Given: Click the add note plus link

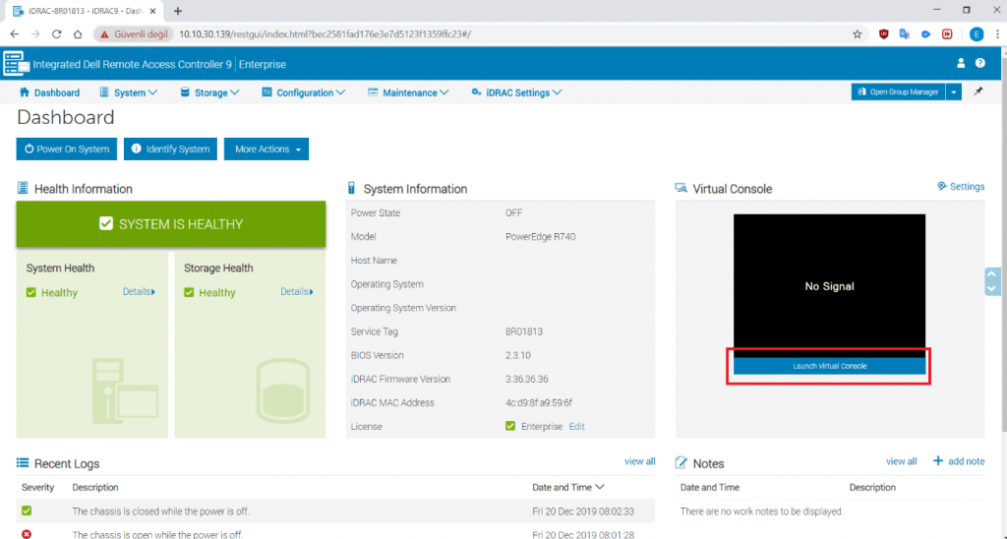Looking at the screenshot, I should point(958,461).
